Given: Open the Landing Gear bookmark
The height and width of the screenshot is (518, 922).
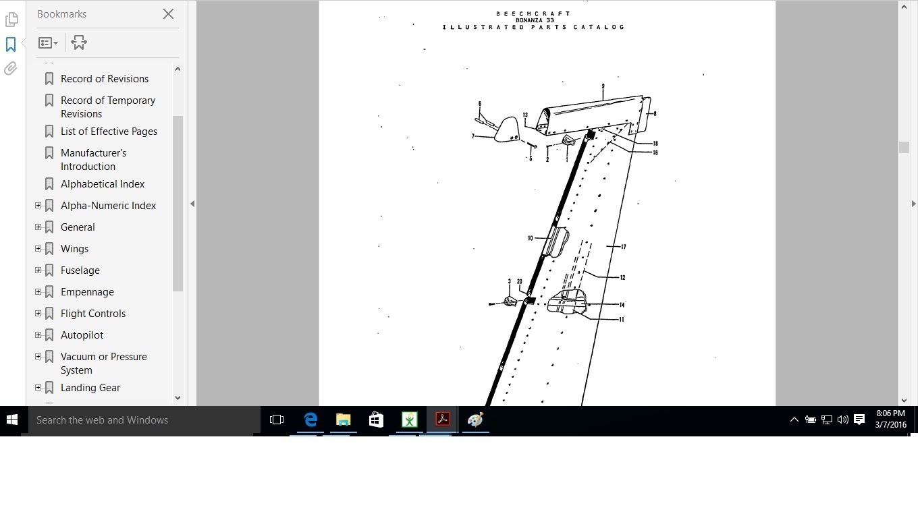Looking at the screenshot, I should point(90,388).
